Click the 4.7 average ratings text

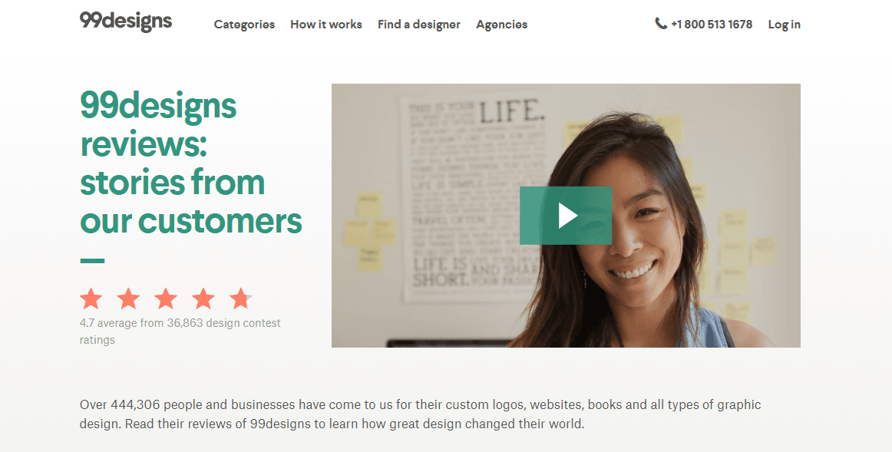pos(180,332)
